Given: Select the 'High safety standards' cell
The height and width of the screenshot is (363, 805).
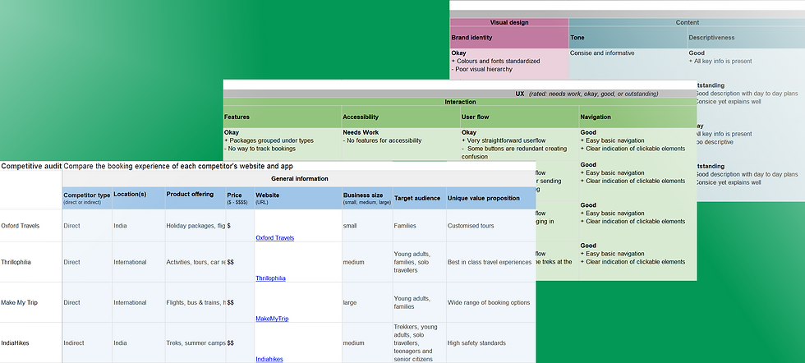Looking at the screenshot, I should (491, 343).
